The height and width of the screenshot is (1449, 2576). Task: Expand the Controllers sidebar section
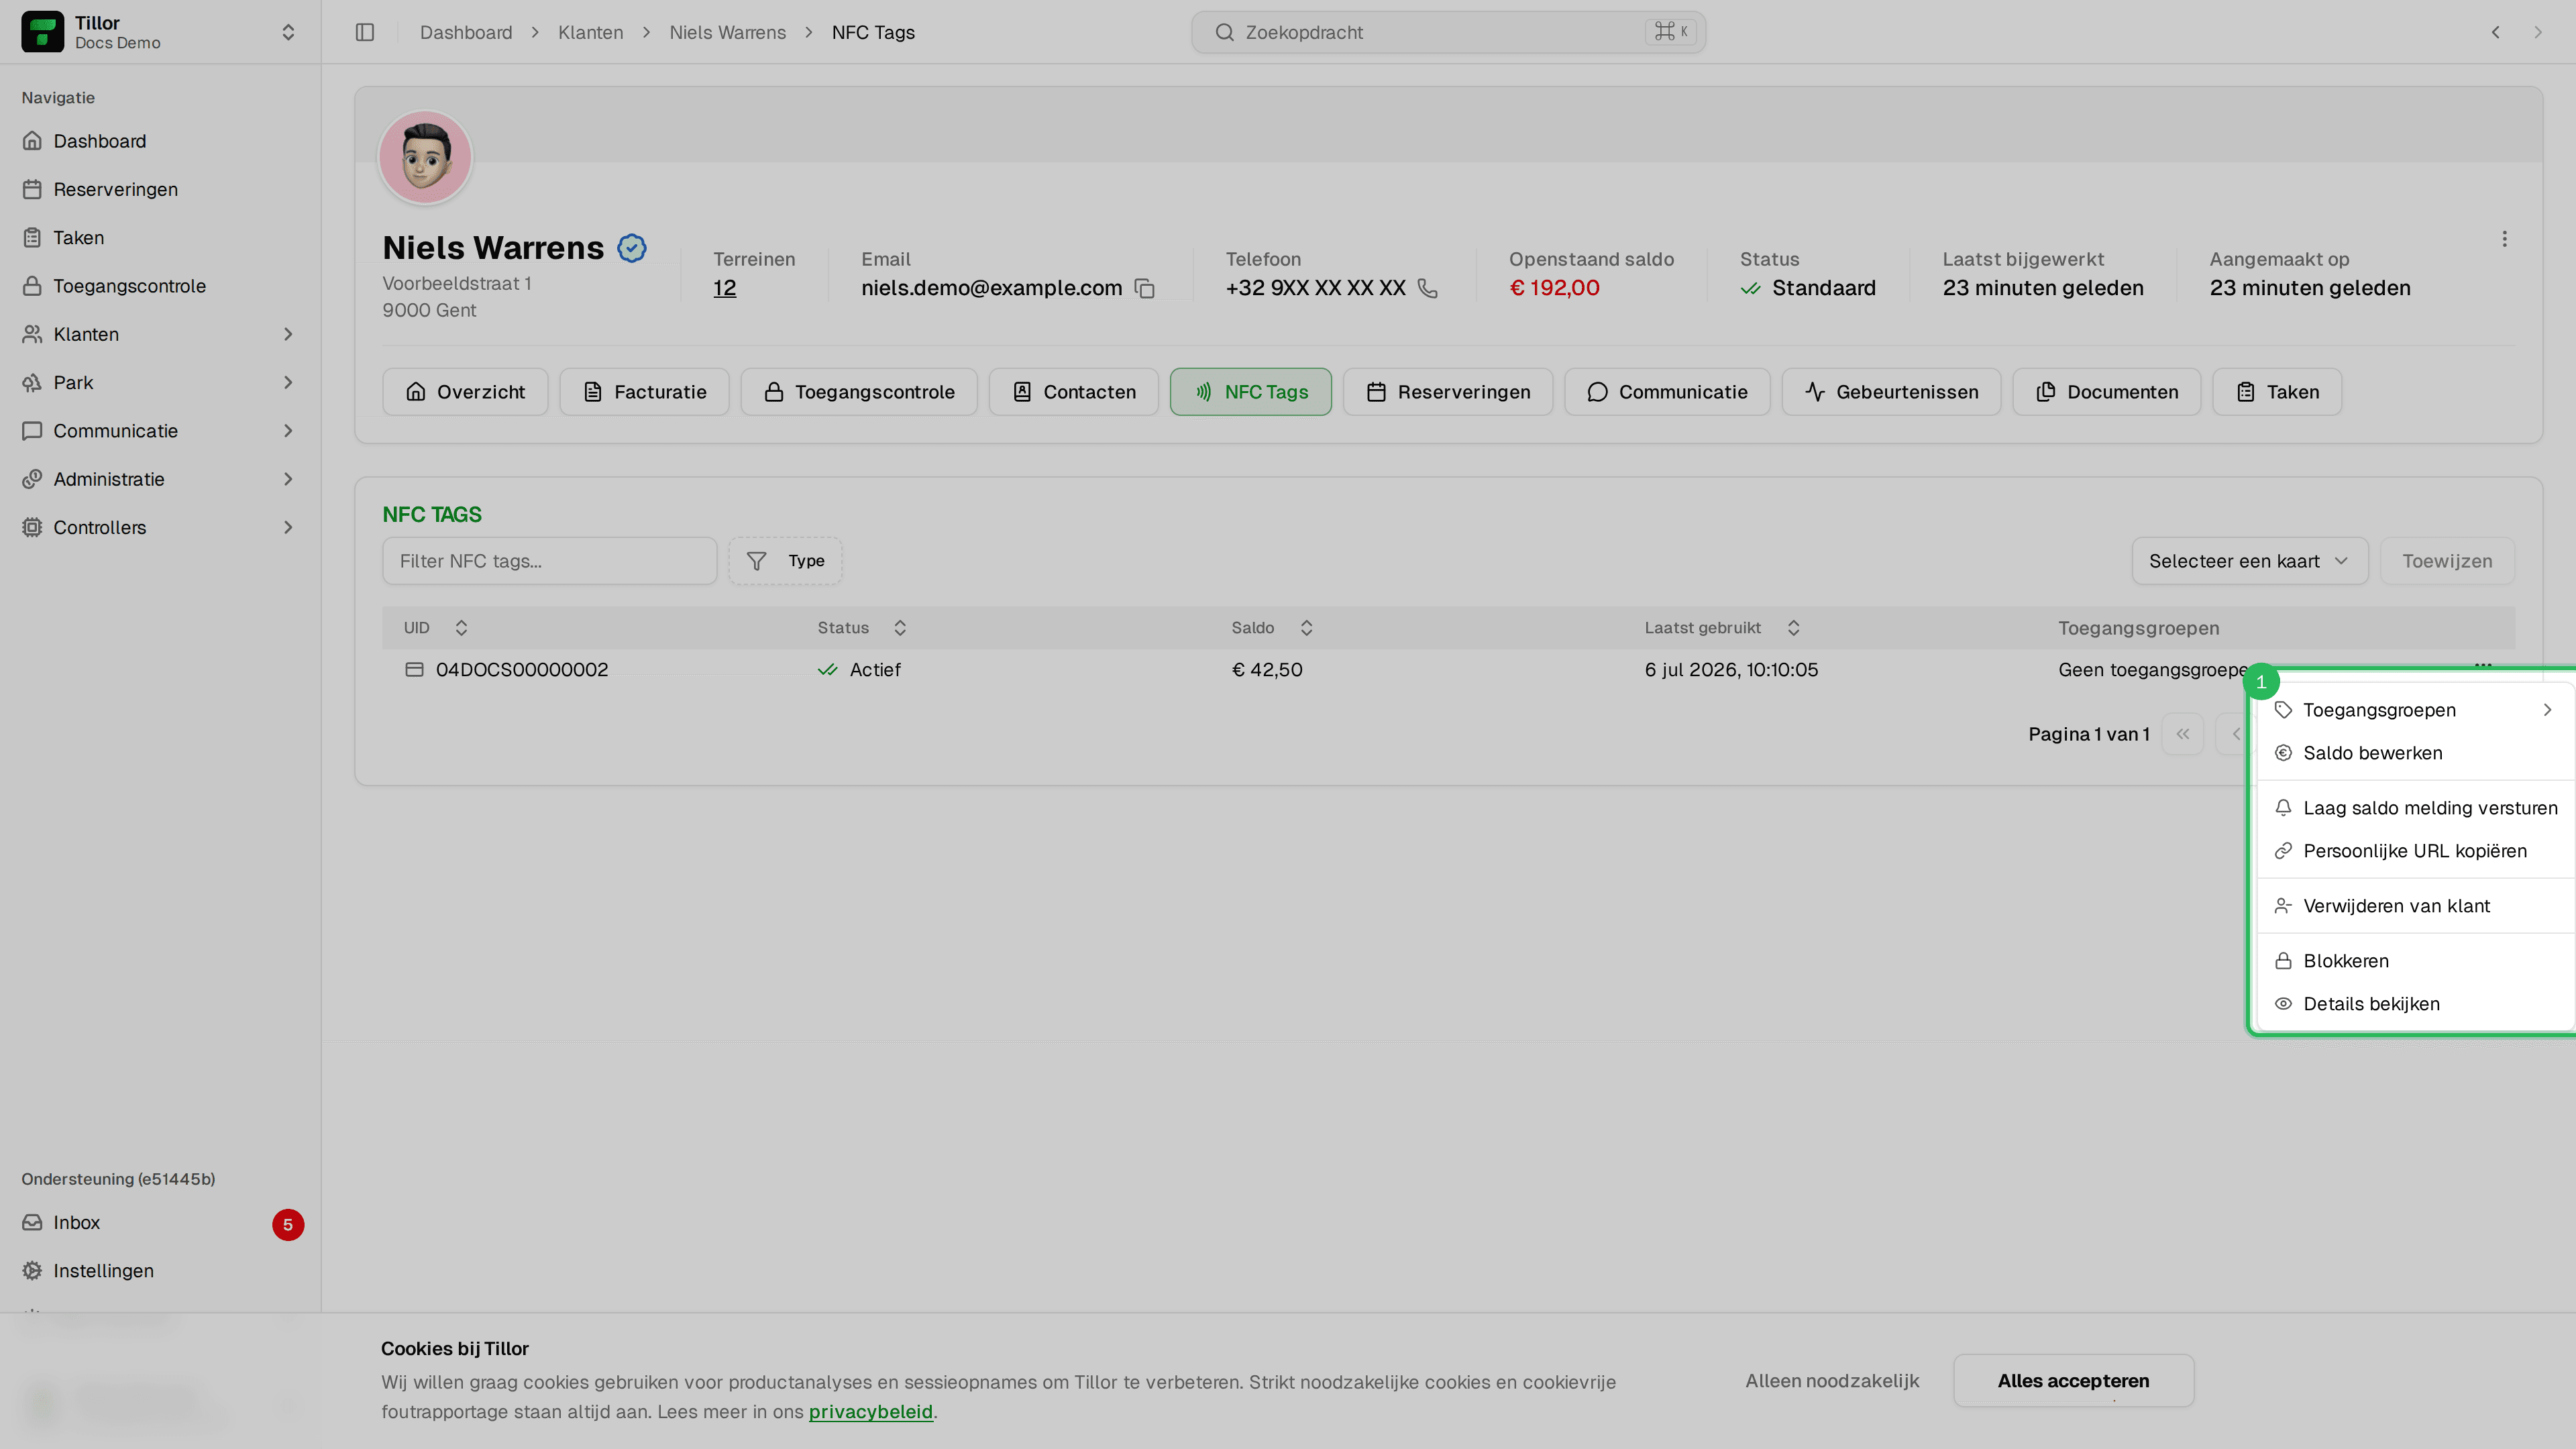point(160,527)
